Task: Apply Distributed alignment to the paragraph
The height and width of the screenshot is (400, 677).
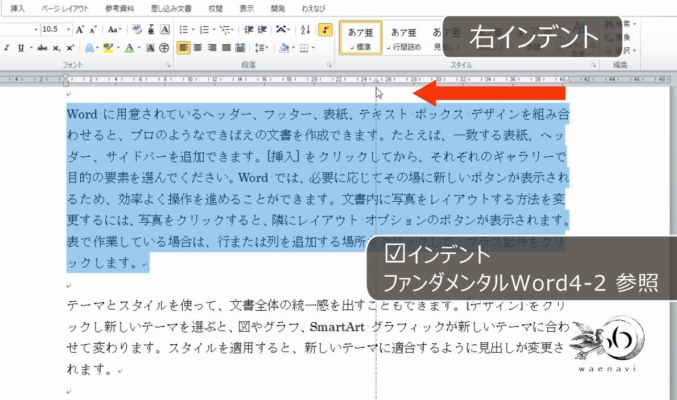Action: click(241, 47)
